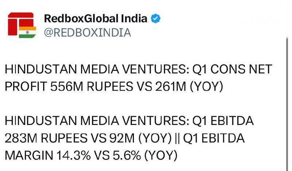Open the RedboxGlobal India profile avatar
The width and height of the screenshot is (292, 171).
(x=22, y=25)
